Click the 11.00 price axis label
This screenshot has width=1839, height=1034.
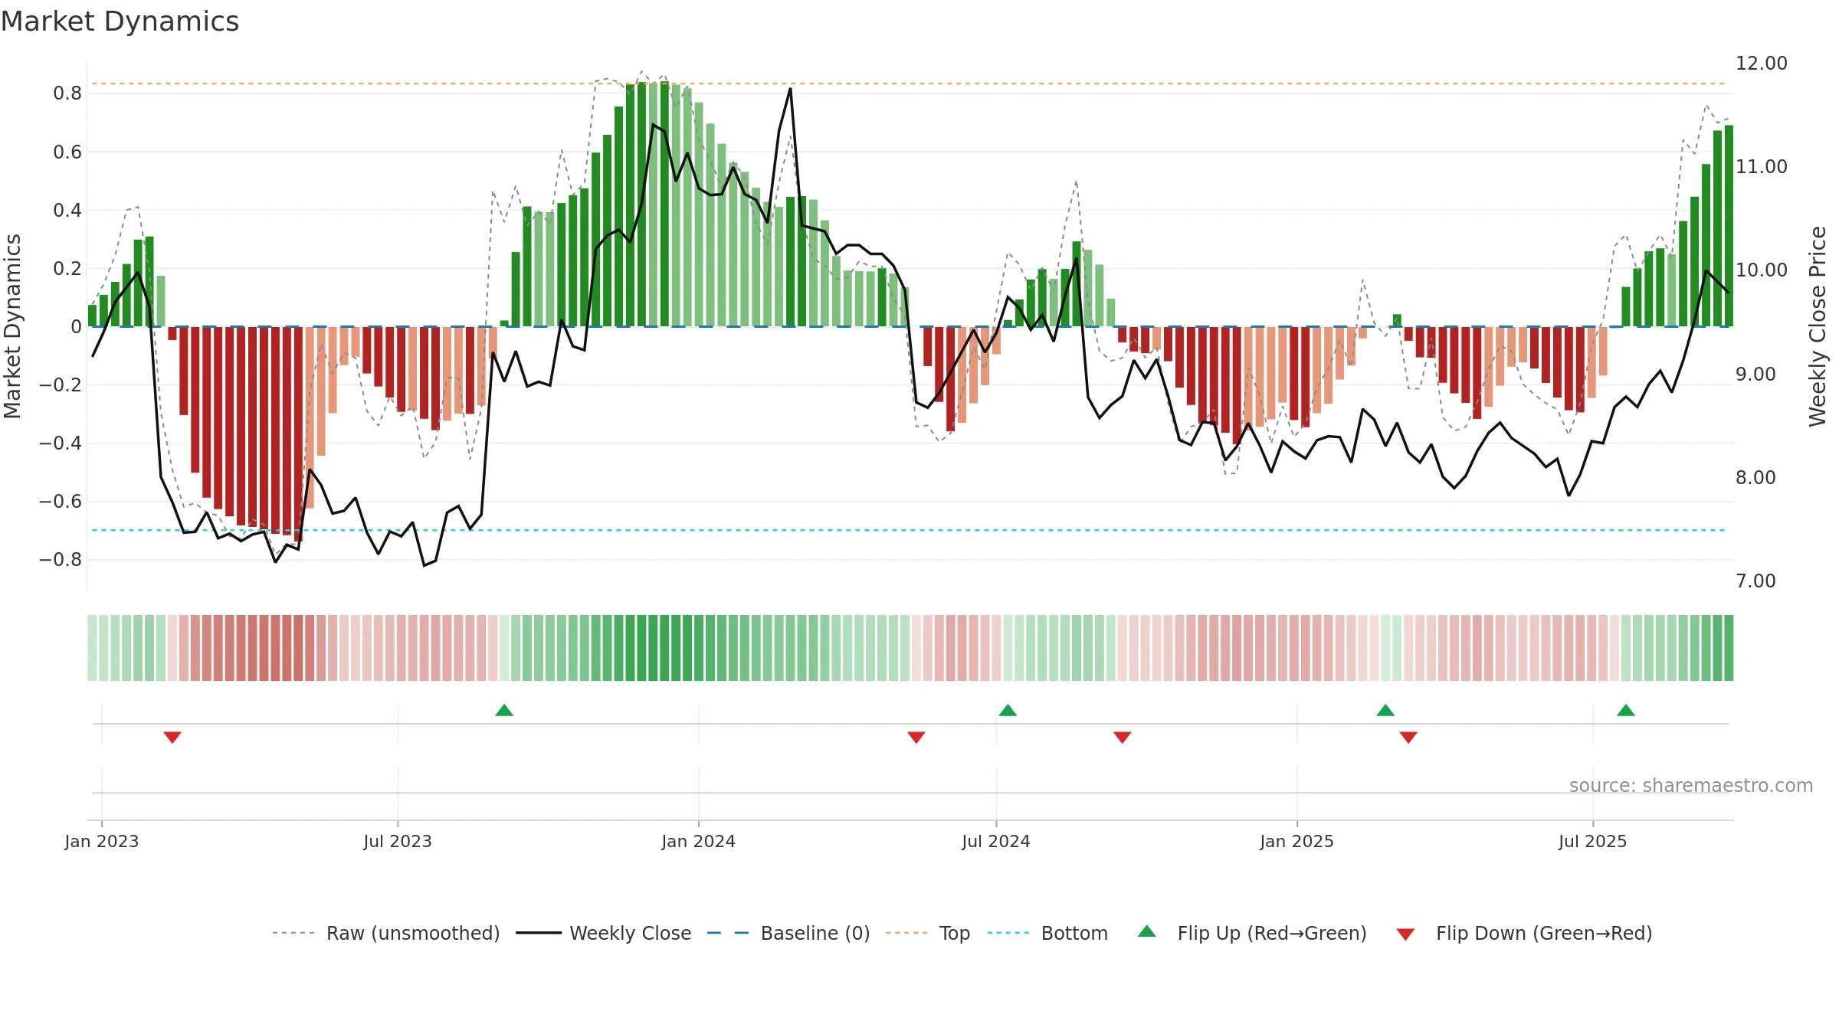point(1762,167)
